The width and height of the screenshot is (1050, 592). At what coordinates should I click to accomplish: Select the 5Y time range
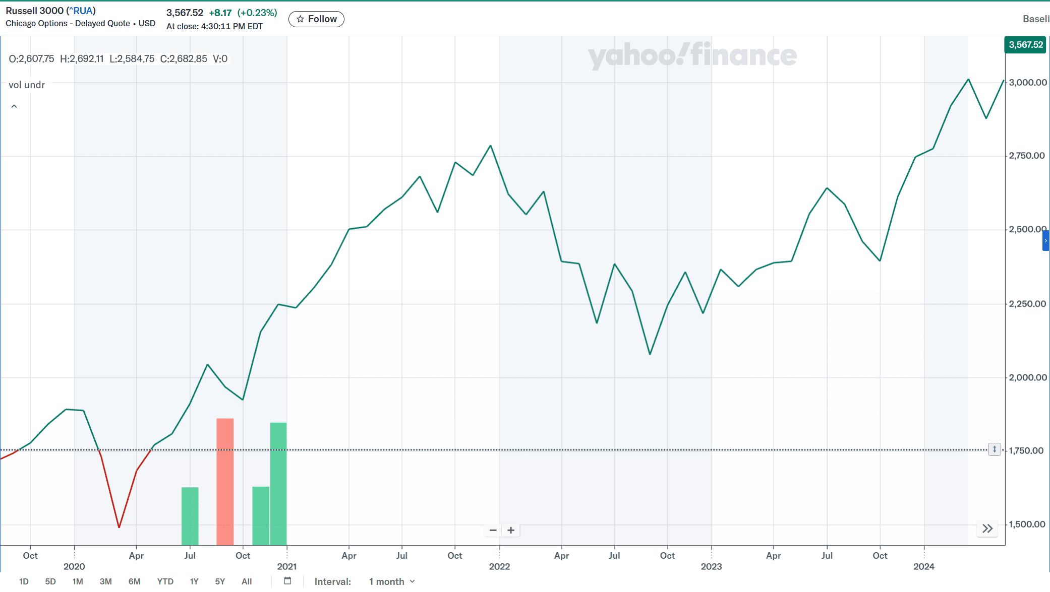[220, 581]
